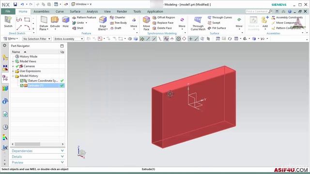The height and width of the screenshot is (174, 310).
Task: Open the No Selection Filter dropdown
Action: click(37, 39)
